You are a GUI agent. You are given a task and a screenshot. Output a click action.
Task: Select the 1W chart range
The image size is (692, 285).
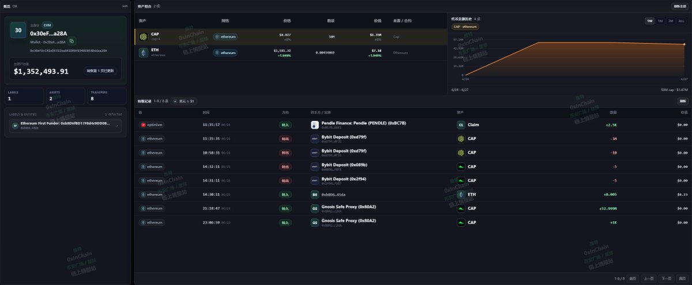[x=650, y=21]
